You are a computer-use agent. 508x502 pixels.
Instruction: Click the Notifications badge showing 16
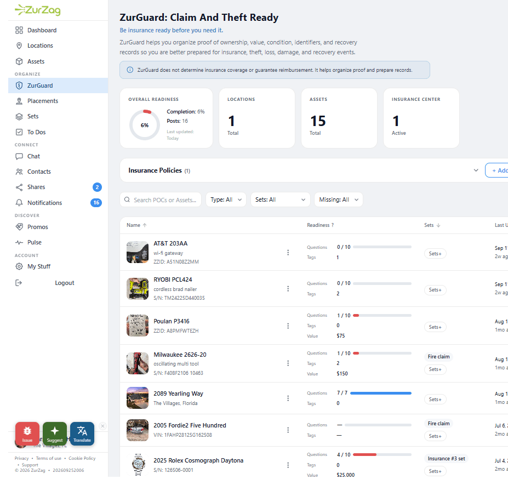pos(96,203)
